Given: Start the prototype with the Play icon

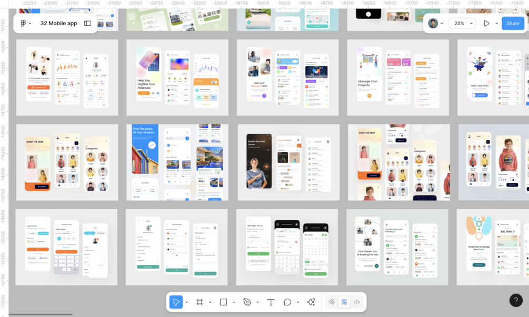Looking at the screenshot, I should (x=486, y=23).
